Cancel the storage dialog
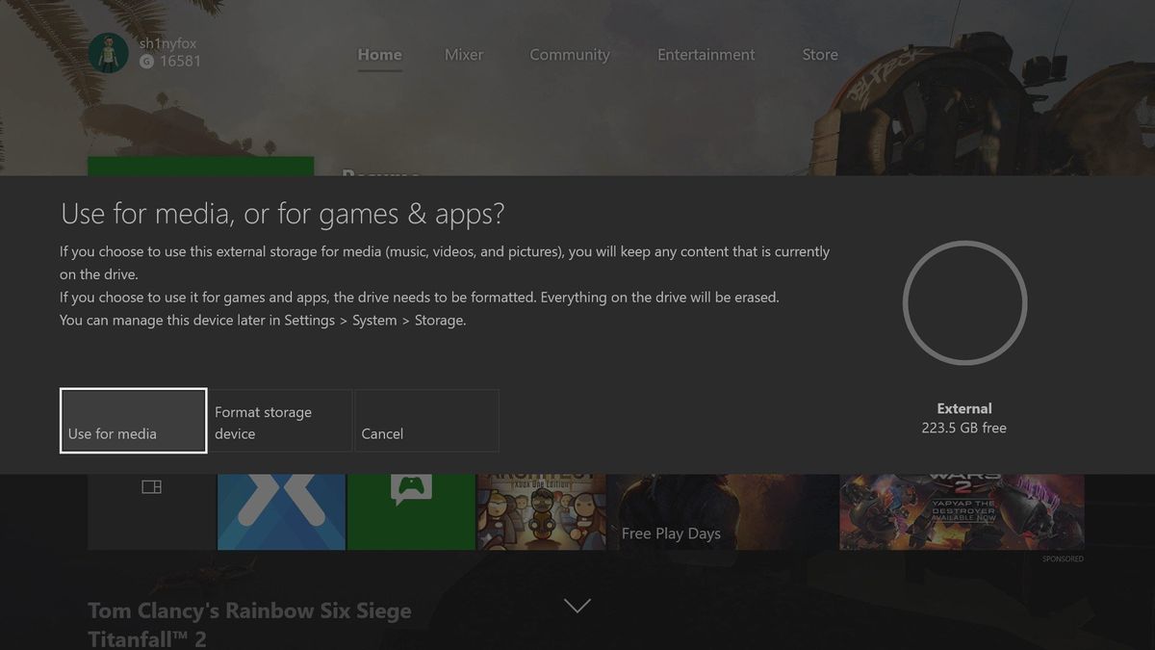This screenshot has height=650, width=1155. (426, 421)
